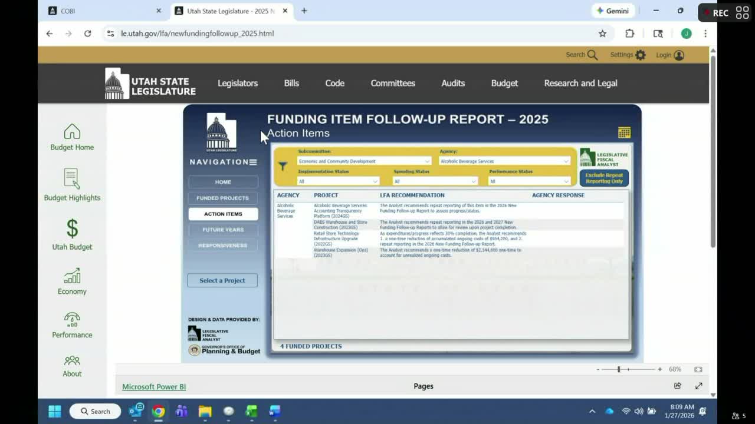Open the Economy chart icon
The height and width of the screenshot is (424, 755).
tap(72, 276)
